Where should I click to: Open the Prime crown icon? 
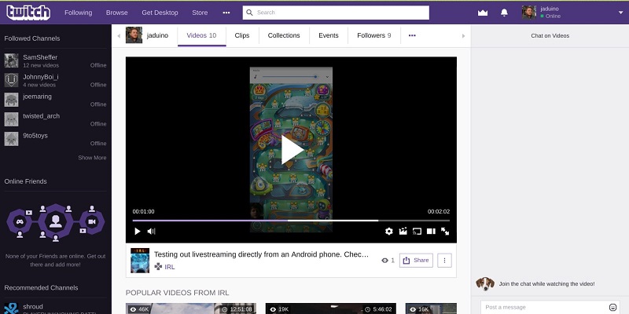(483, 13)
